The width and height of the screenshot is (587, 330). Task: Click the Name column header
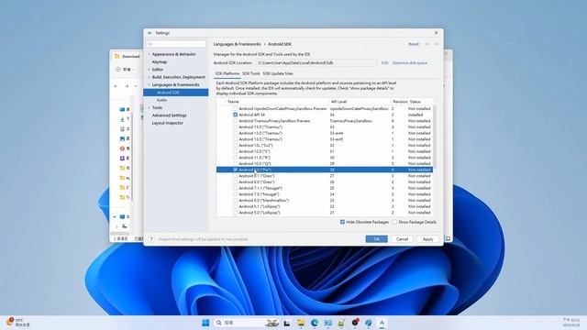(233, 102)
